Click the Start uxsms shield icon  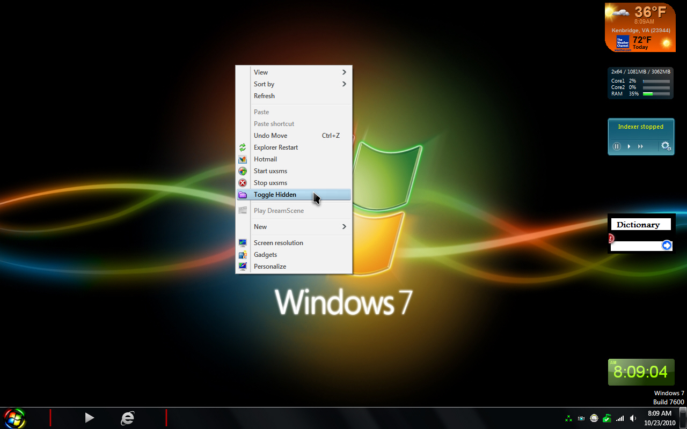pos(243,171)
